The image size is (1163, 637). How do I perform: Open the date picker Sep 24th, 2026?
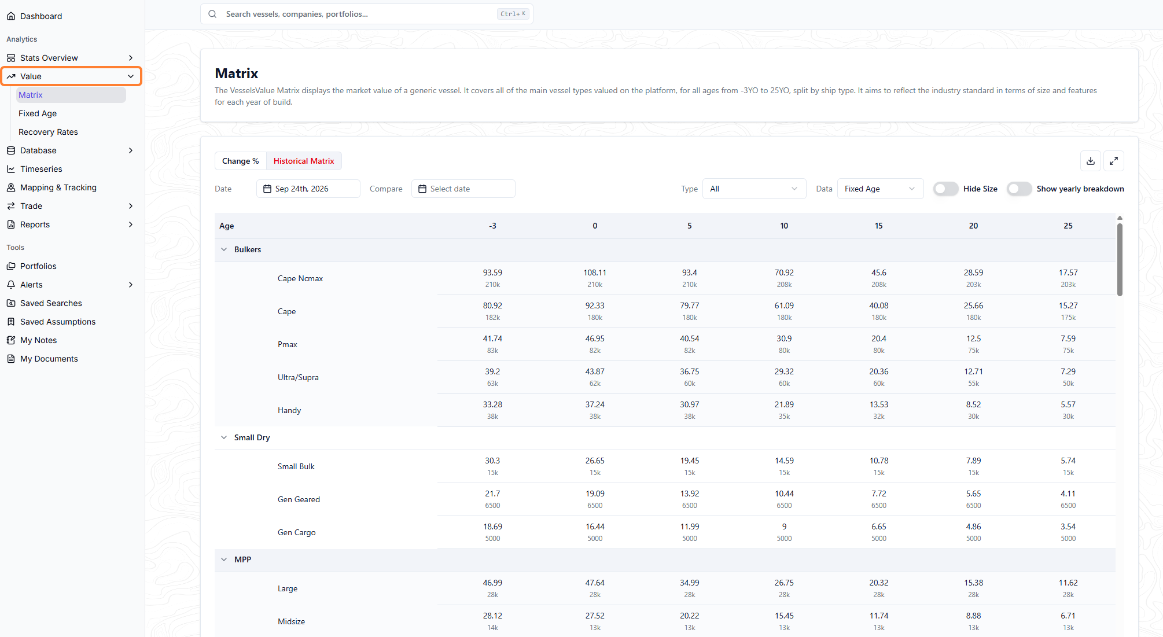click(x=308, y=189)
